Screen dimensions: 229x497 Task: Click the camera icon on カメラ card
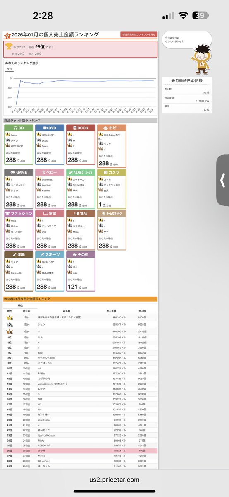106,171
